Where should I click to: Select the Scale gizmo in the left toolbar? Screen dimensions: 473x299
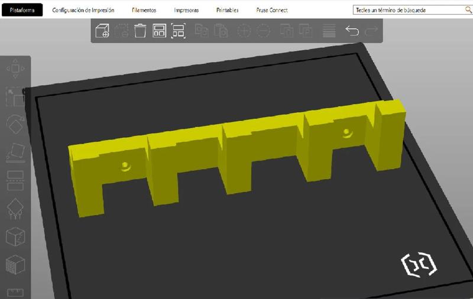15,97
